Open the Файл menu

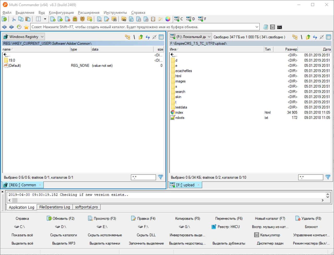(x=7, y=13)
